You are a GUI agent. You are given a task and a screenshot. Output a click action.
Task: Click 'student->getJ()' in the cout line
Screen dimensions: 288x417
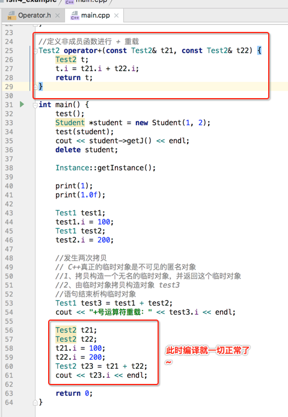click(120, 141)
